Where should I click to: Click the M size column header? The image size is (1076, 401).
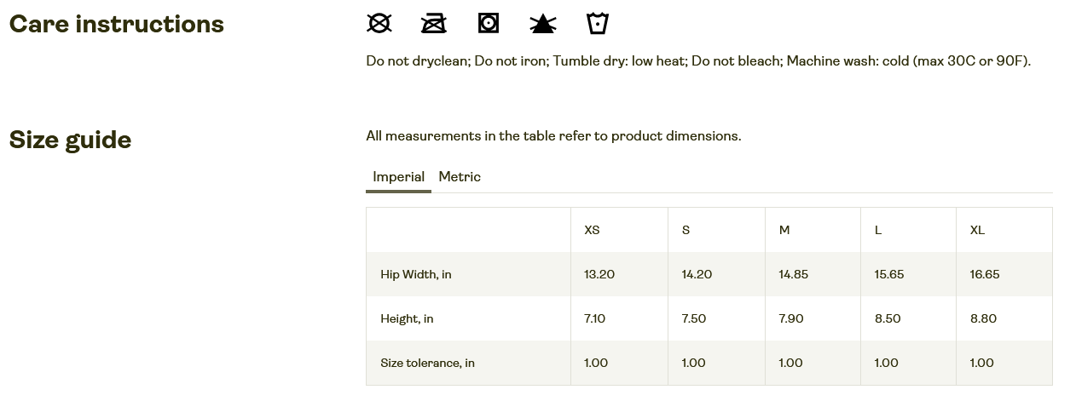[x=784, y=230]
